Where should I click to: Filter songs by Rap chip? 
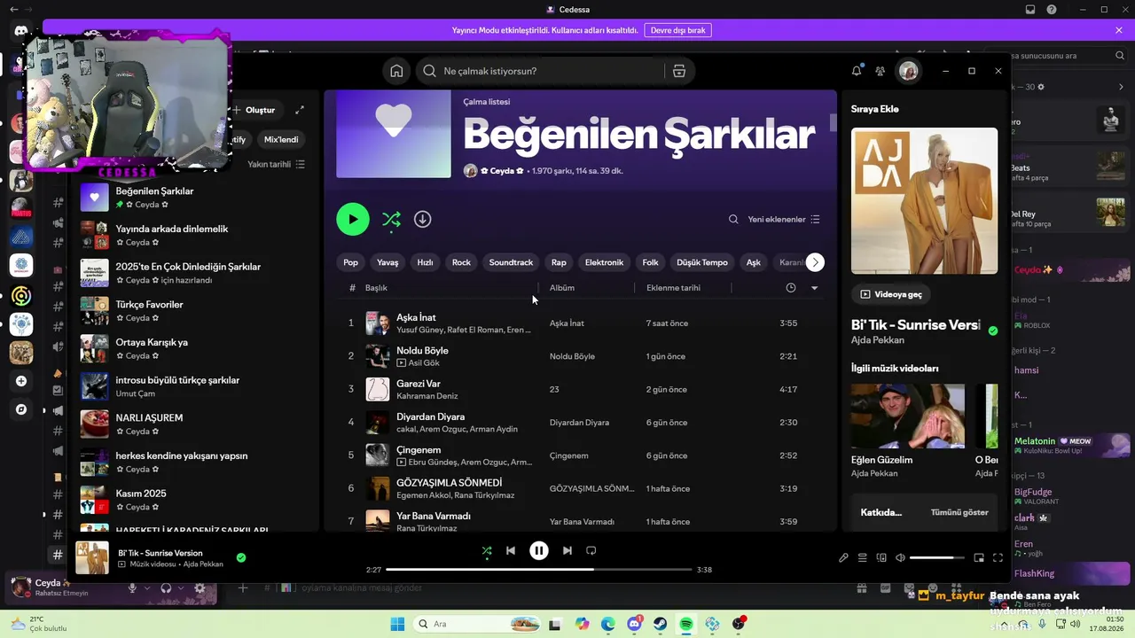[x=559, y=262]
